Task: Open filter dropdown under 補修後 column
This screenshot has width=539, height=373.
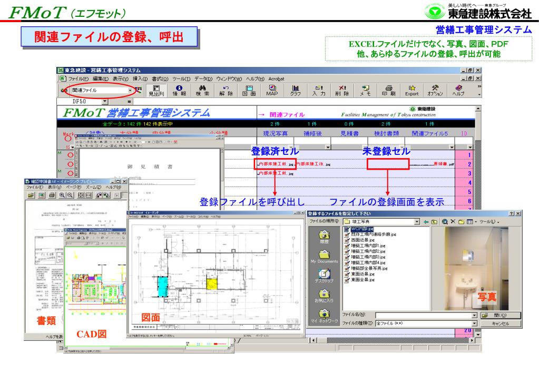Action: (328, 148)
